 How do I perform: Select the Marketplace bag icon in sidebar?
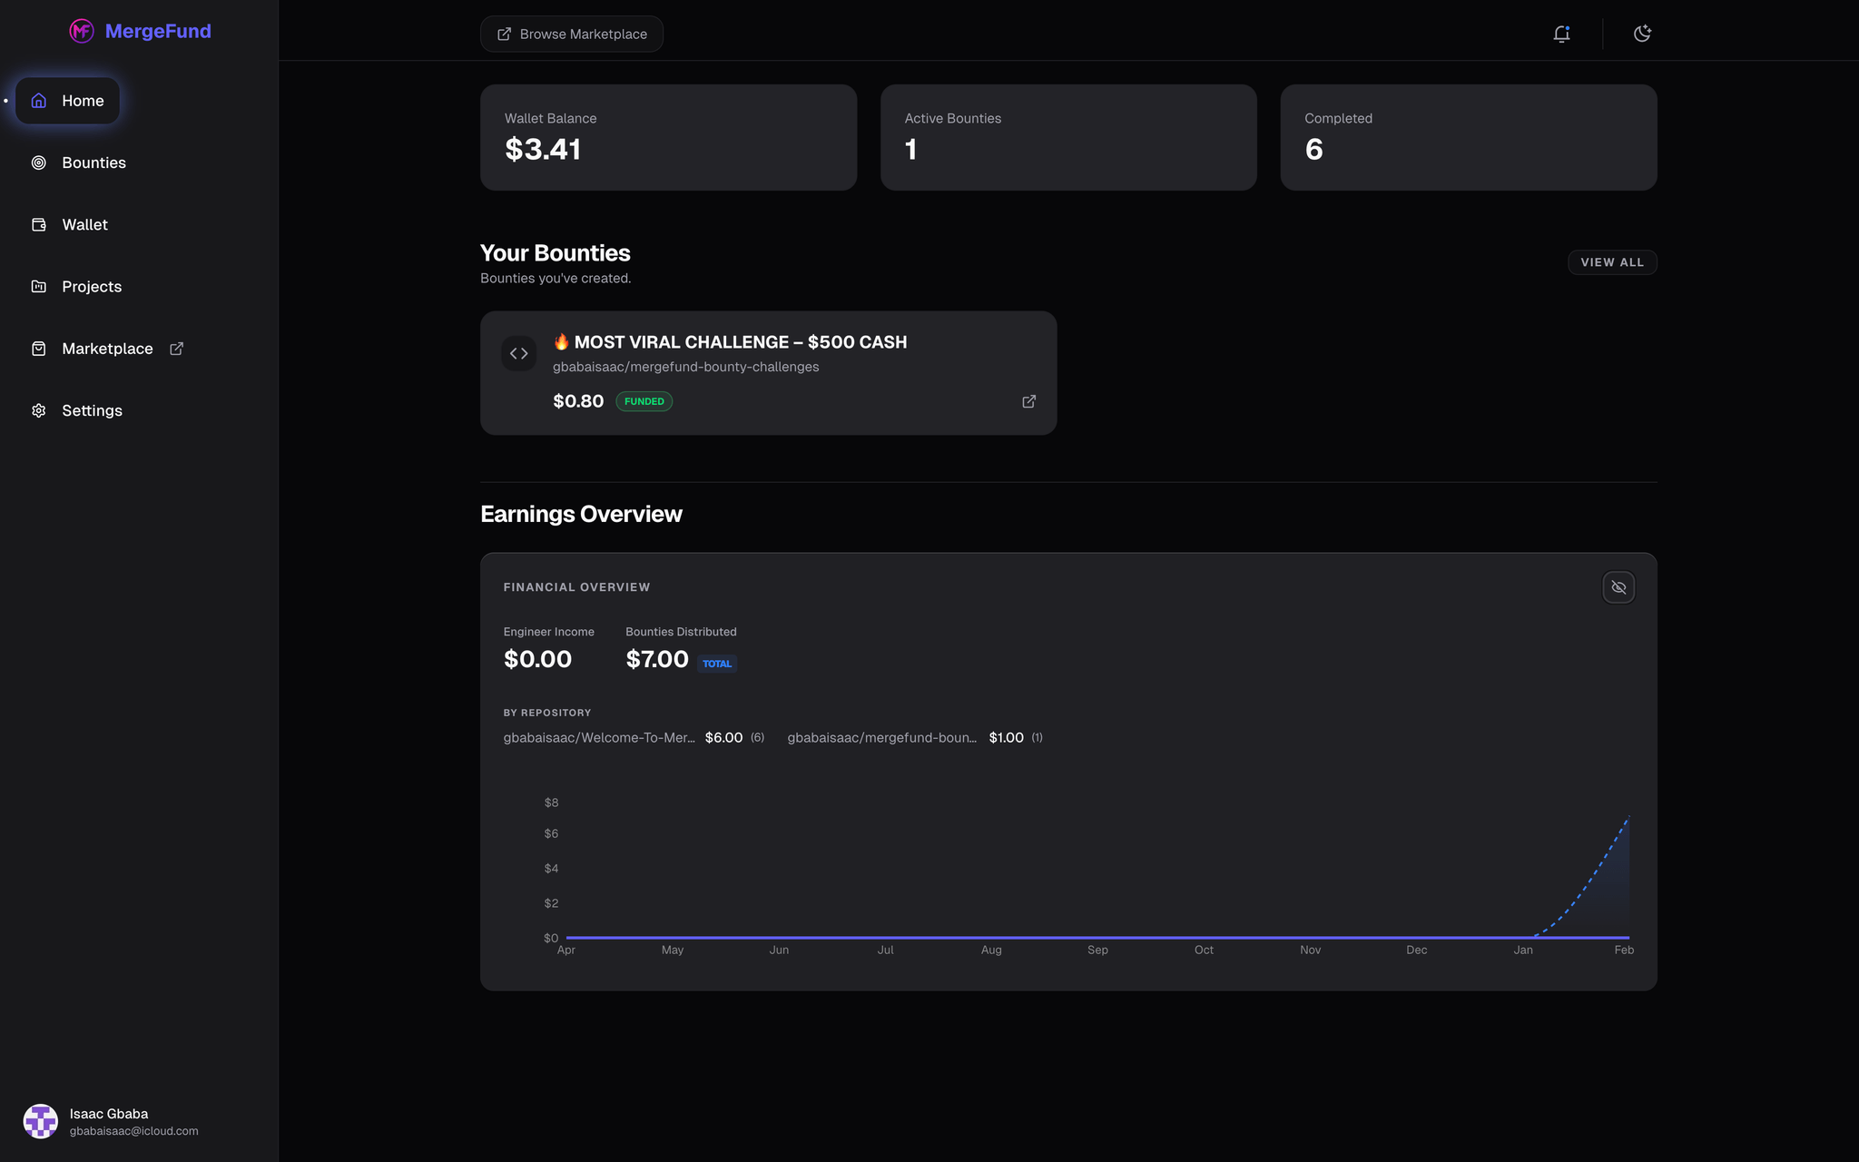click(39, 348)
